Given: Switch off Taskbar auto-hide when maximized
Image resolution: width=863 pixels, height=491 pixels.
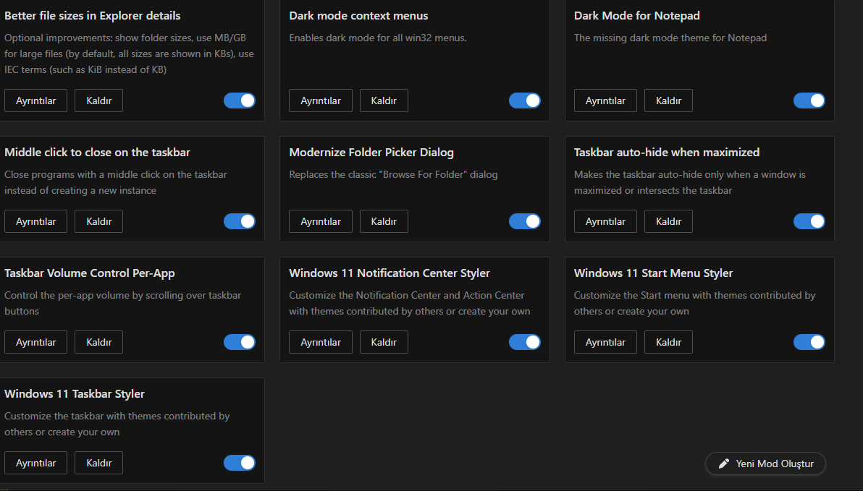Looking at the screenshot, I should (809, 221).
